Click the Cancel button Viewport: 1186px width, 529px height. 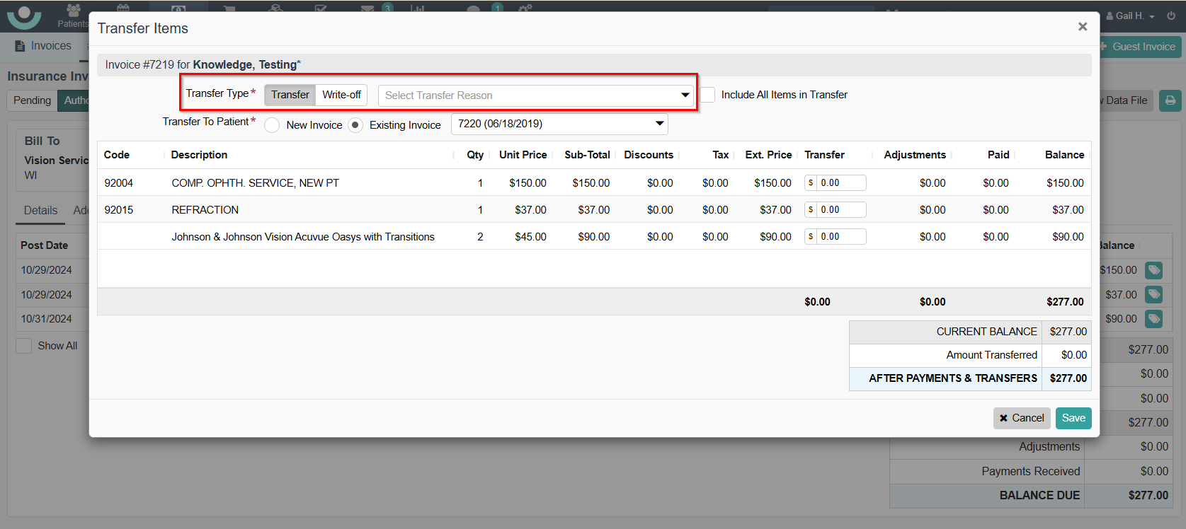click(1021, 418)
